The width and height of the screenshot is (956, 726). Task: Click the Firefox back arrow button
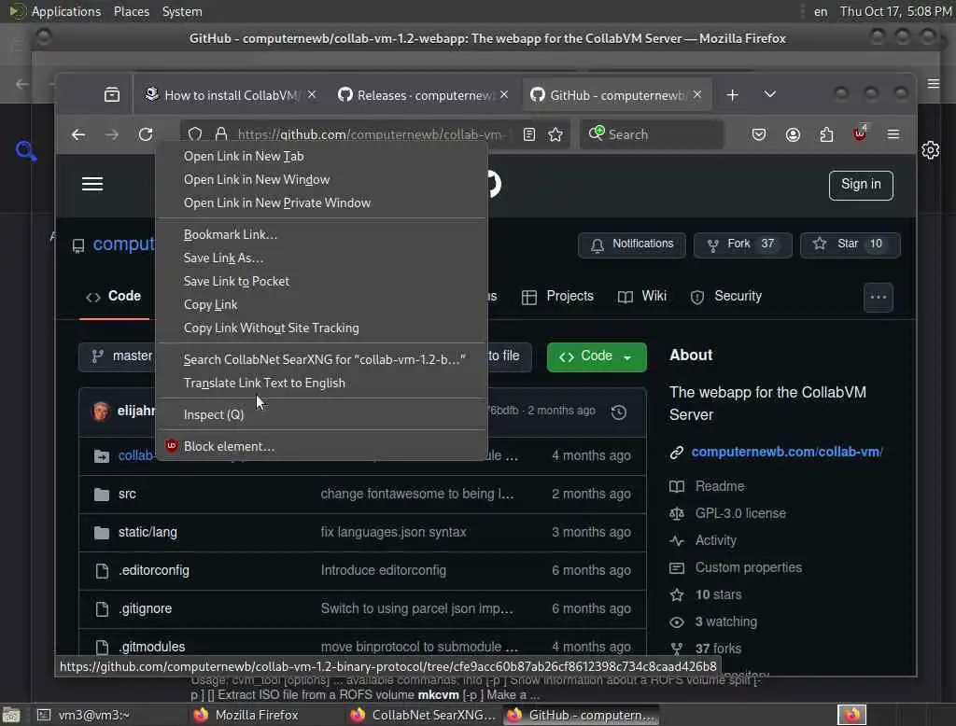point(78,134)
